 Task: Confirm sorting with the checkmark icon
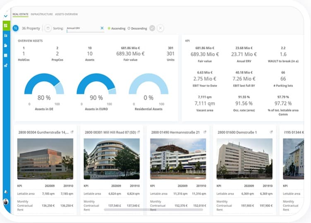(x=152, y=28)
